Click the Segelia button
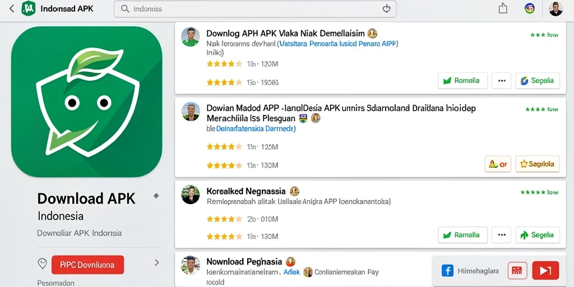 538,235
